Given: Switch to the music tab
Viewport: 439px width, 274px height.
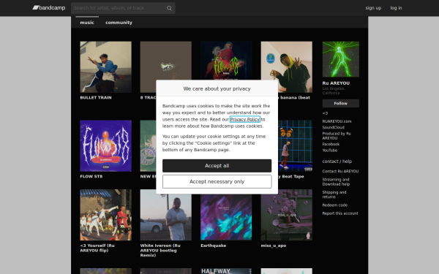Looking at the screenshot, I should (x=87, y=23).
